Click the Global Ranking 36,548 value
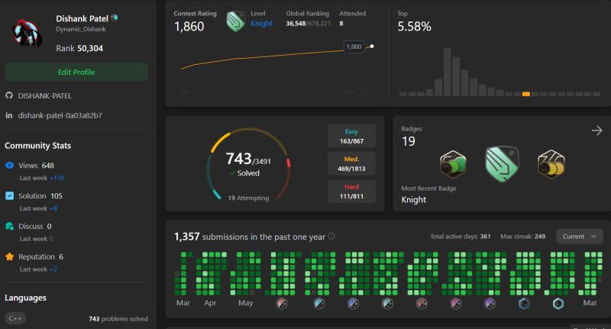The width and height of the screenshot is (611, 329). [296, 24]
